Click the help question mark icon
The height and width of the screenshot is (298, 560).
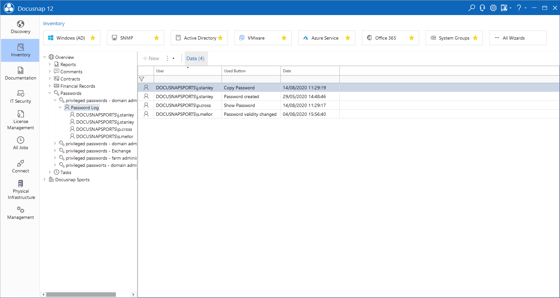(x=519, y=8)
